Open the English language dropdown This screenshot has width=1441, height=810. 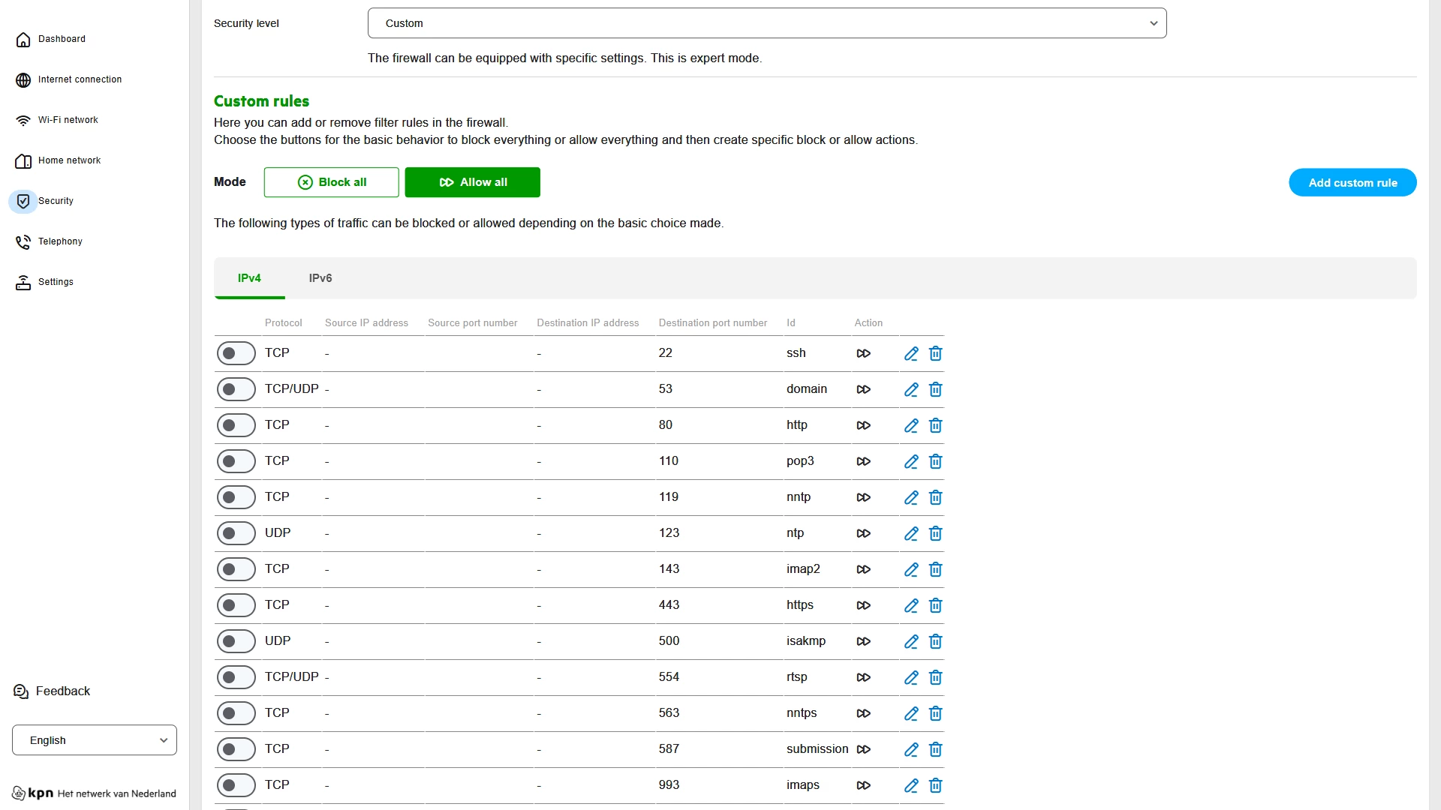(95, 740)
